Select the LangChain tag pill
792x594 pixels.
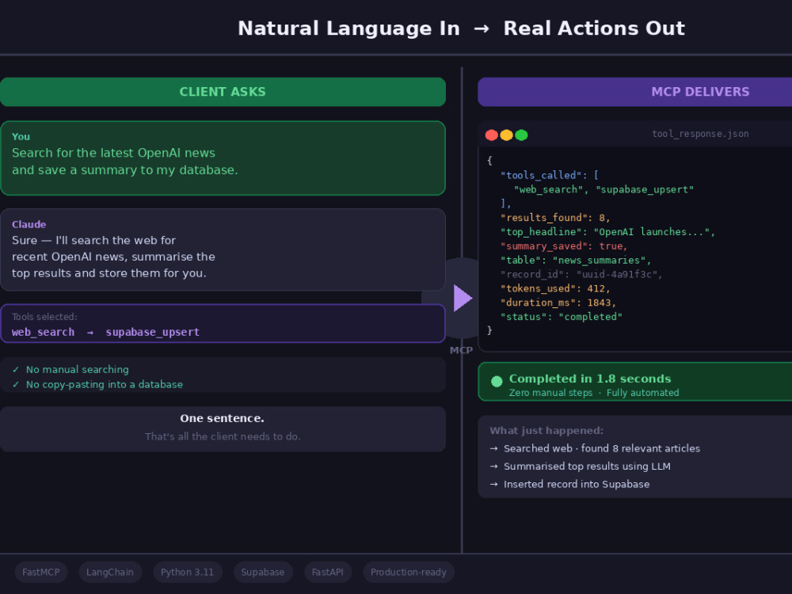click(x=110, y=573)
